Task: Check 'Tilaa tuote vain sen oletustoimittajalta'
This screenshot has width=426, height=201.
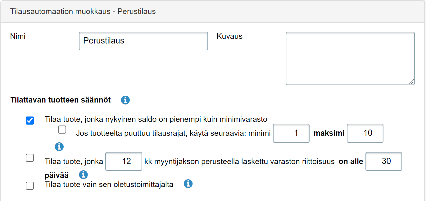Action: pyautogui.click(x=30, y=186)
